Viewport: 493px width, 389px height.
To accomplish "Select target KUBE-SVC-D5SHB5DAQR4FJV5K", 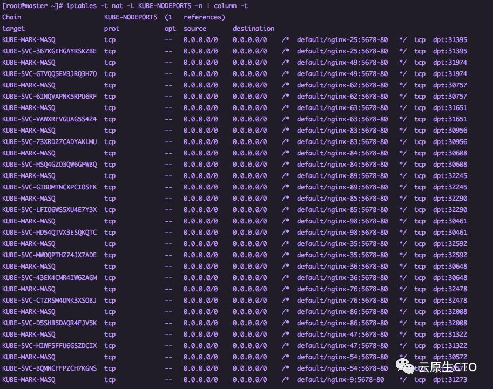I will [49, 323].
